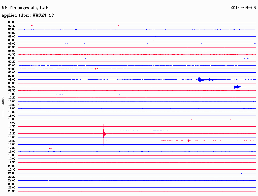The height and width of the screenshot is (196, 258).
Task: Click the red blip at the start of the 00:30 trace
Action: pos(32,26)
